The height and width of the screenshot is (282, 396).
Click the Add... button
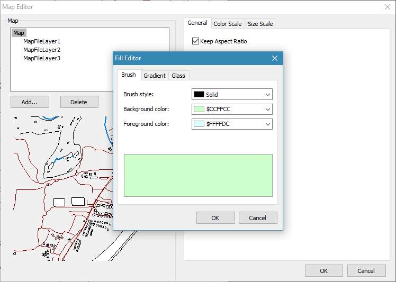click(30, 102)
